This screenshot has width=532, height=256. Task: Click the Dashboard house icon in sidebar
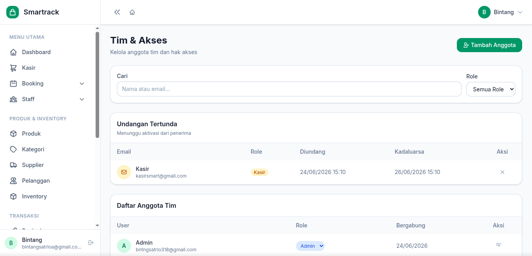coord(13,52)
